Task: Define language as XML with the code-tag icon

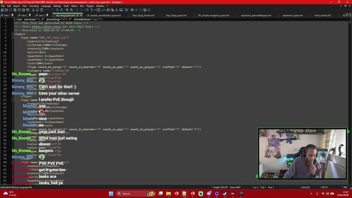Action: [x=104, y=10]
